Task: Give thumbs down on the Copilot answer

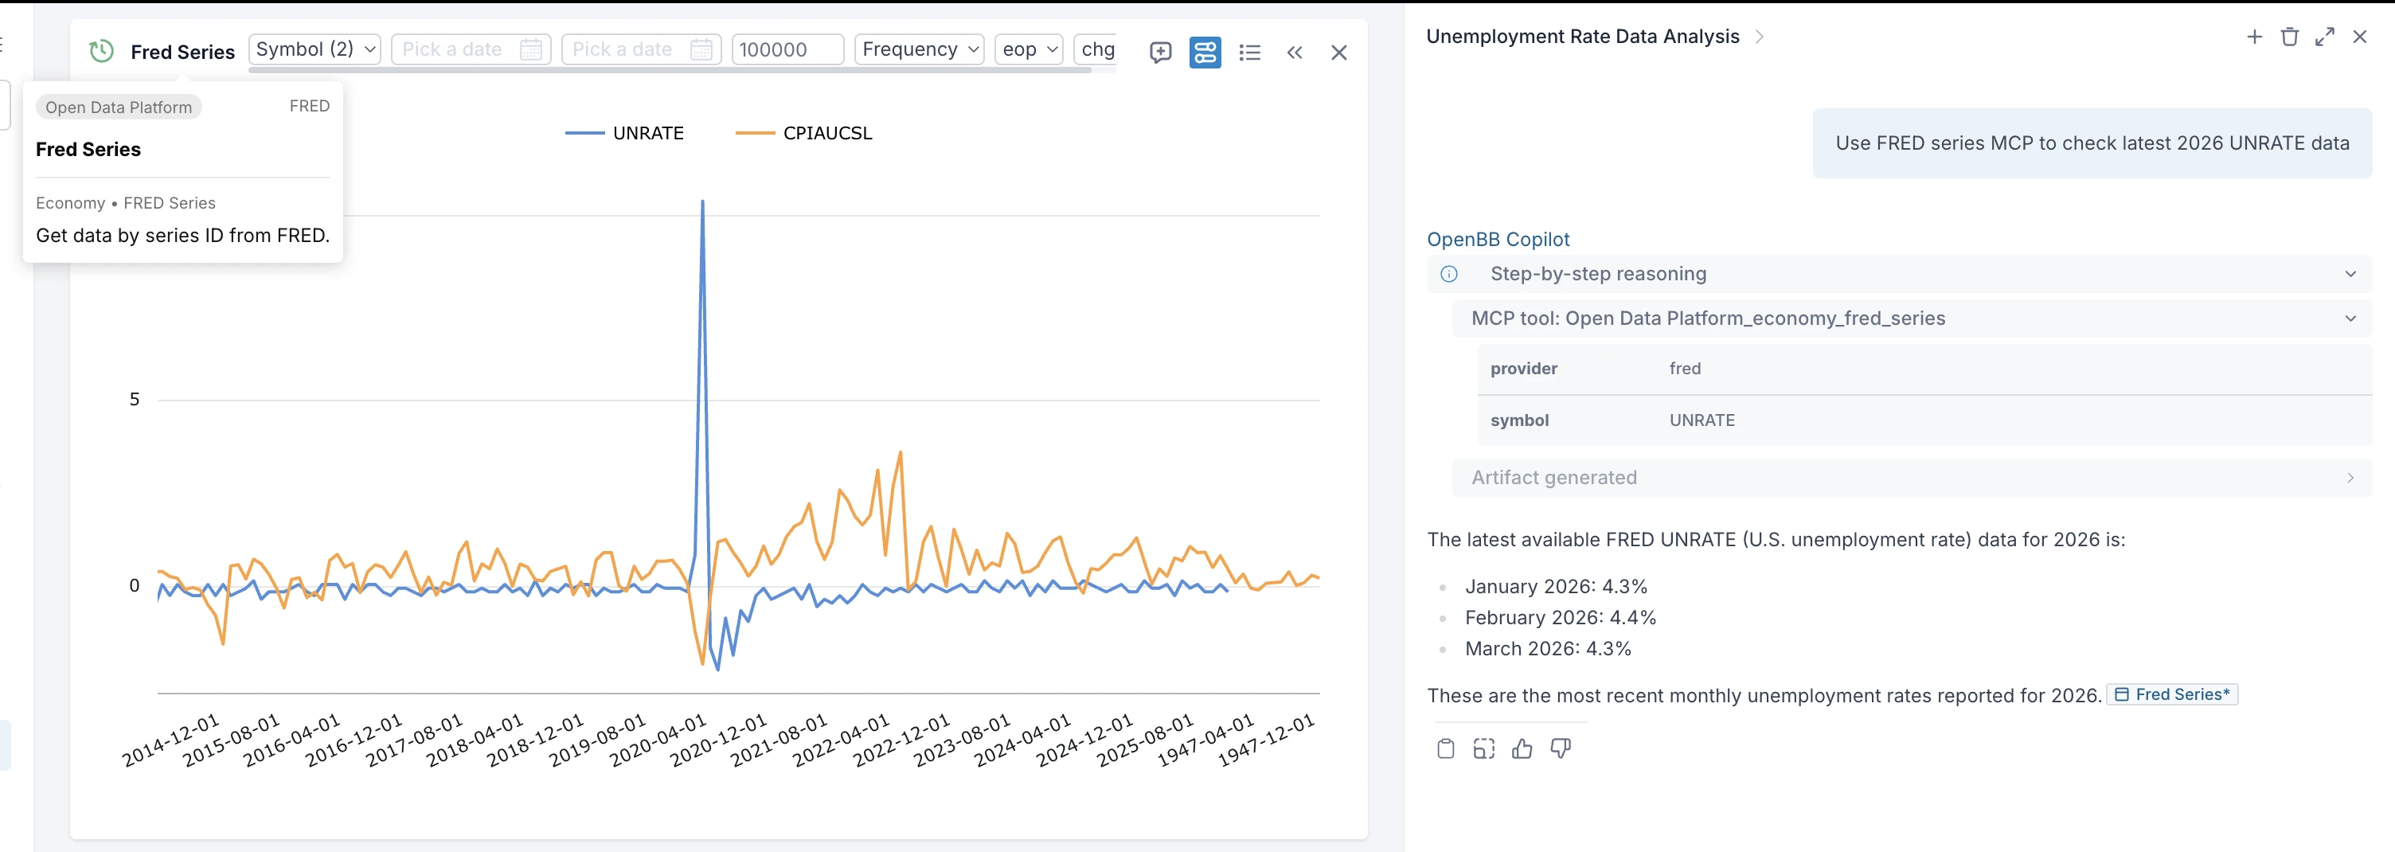Action: click(1560, 748)
